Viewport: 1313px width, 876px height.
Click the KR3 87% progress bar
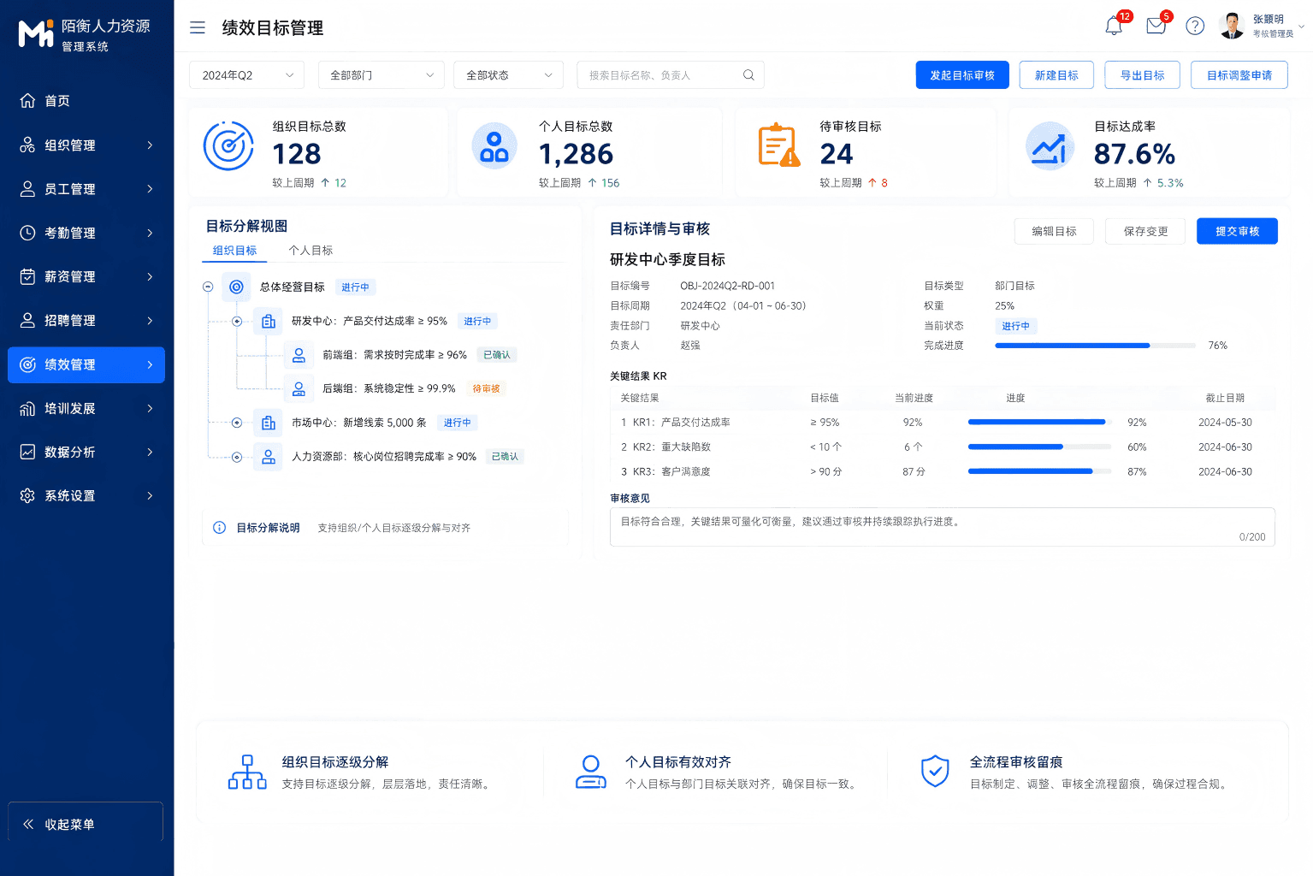(1039, 471)
